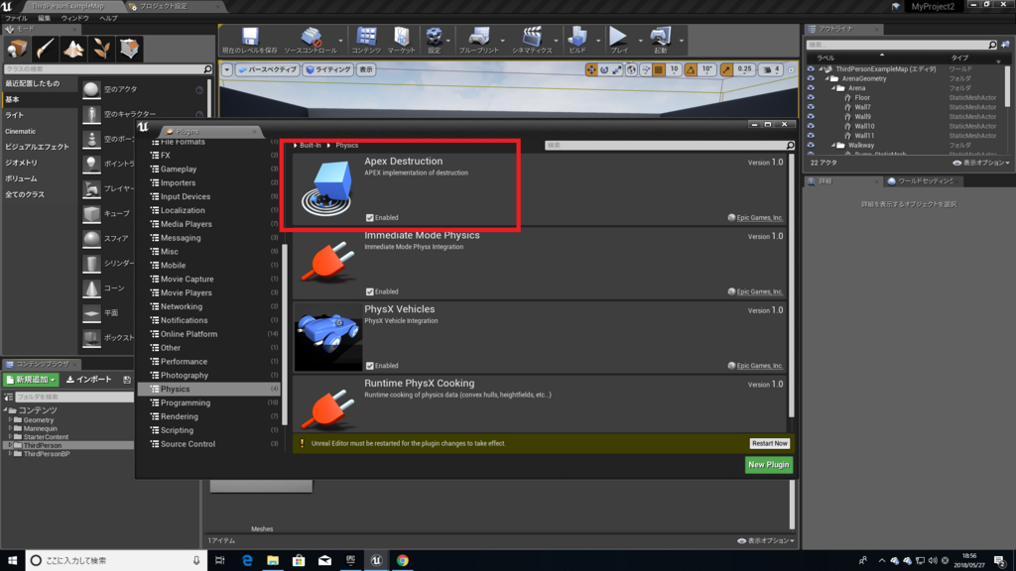Screen dimensions: 1016x571
Task: Expand Mannequin folder in content tree
Action: coord(10,428)
